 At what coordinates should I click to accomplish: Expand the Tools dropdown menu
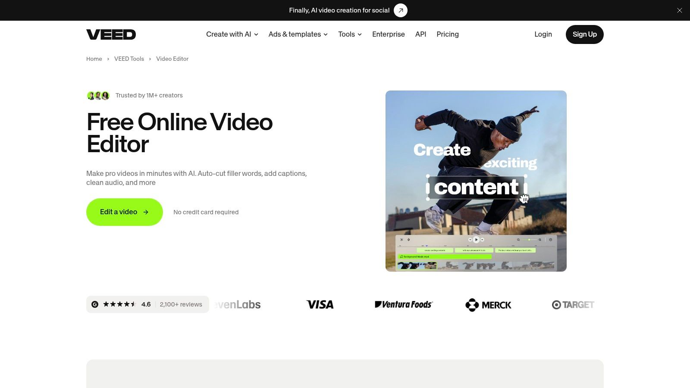(350, 34)
